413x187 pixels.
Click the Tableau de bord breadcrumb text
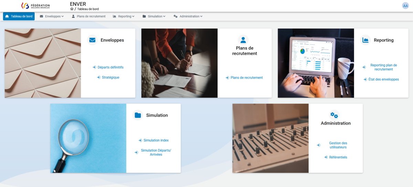(88, 9)
